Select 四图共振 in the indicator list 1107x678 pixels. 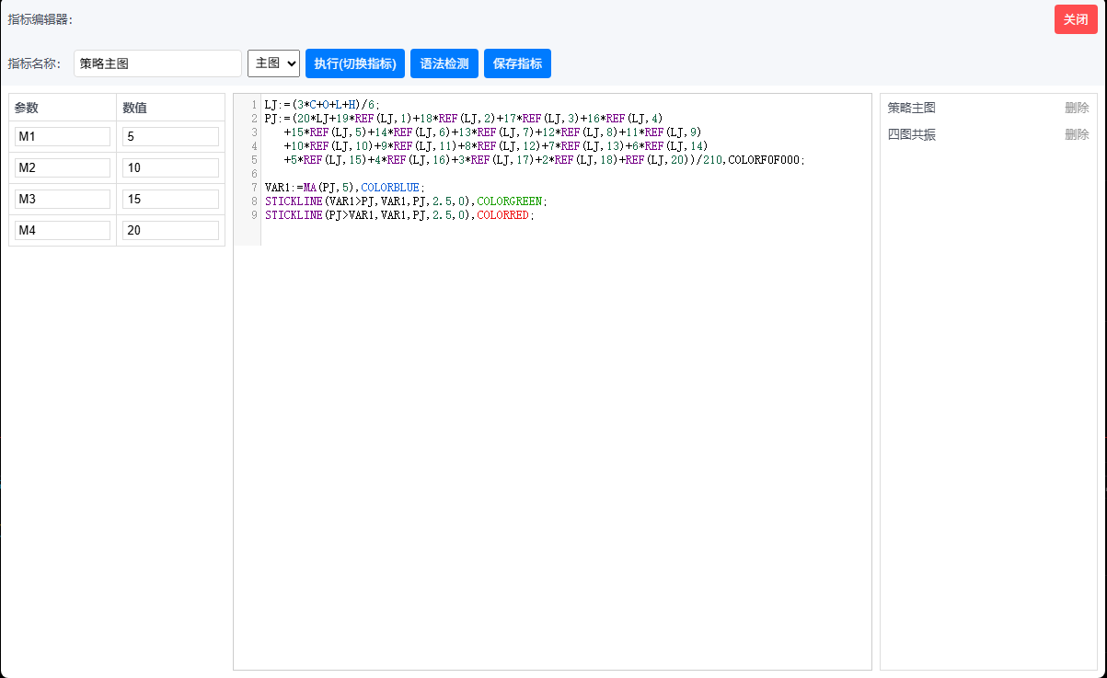912,134
